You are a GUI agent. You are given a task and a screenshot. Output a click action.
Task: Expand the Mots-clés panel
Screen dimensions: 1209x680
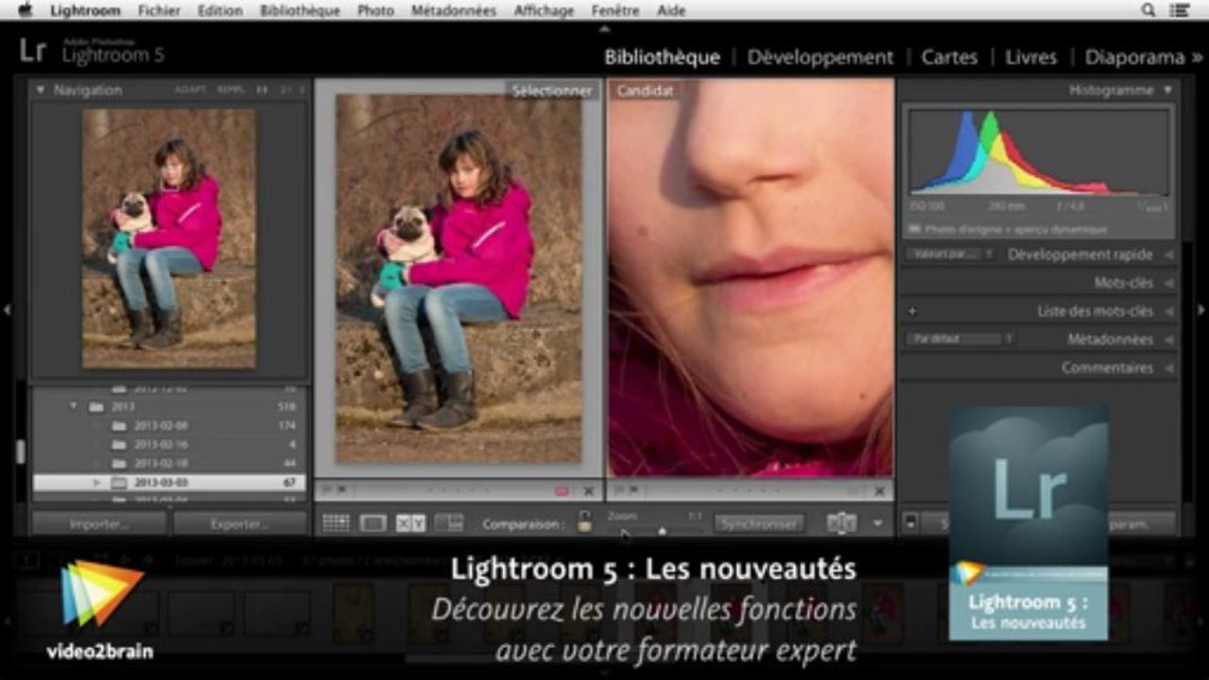[x=1169, y=282]
